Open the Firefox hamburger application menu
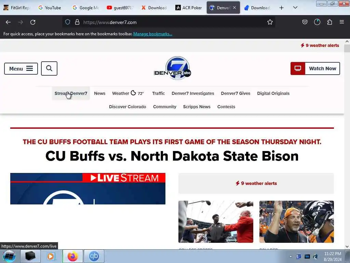This screenshot has height=263, width=350. 342,22
